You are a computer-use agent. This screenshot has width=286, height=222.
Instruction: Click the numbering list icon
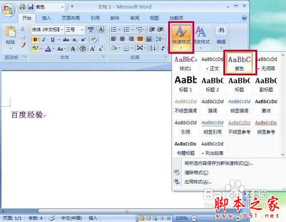coord(126,30)
